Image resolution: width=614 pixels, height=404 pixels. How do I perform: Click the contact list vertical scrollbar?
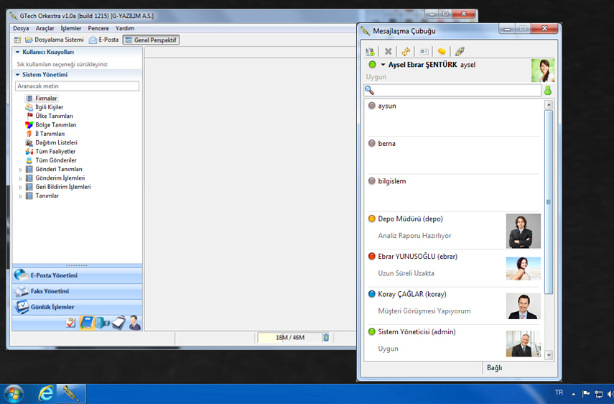point(549,201)
